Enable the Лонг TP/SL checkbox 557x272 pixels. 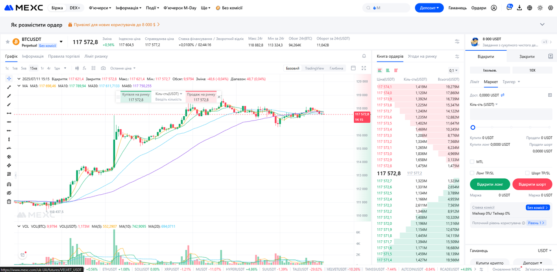(x=472, y=173)
